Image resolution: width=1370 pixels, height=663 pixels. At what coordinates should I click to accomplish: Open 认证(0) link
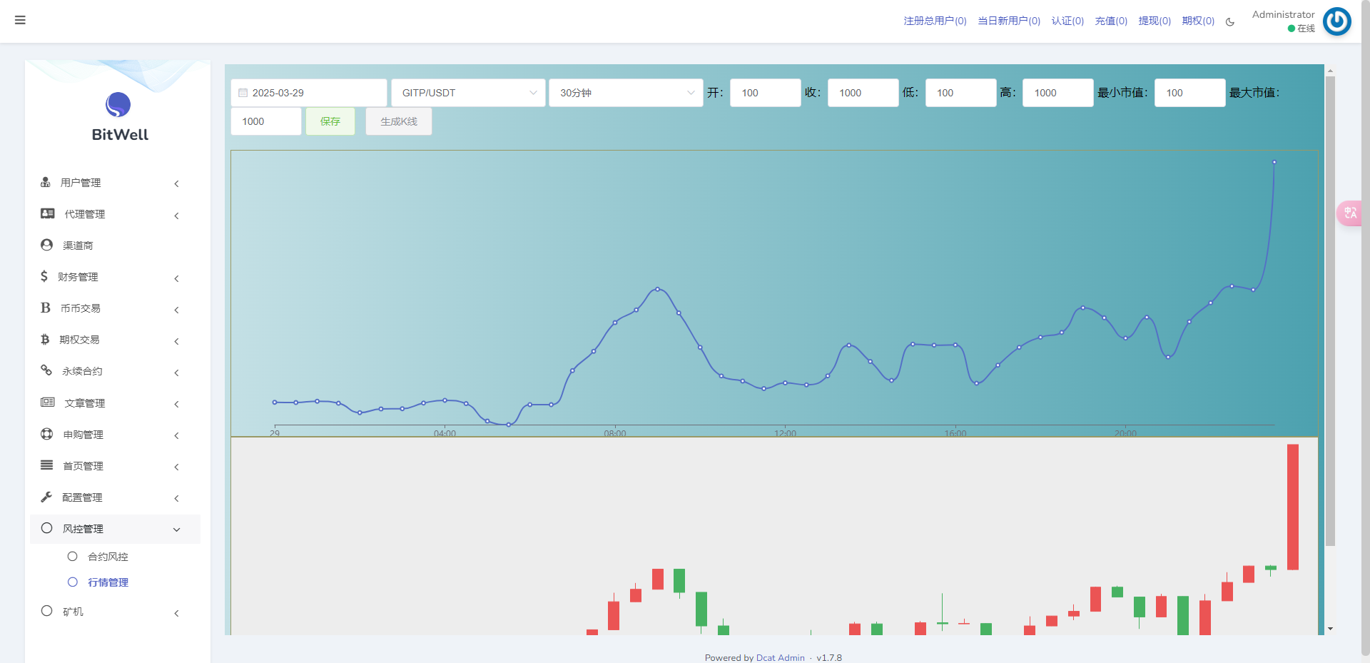click(1067, 21)
